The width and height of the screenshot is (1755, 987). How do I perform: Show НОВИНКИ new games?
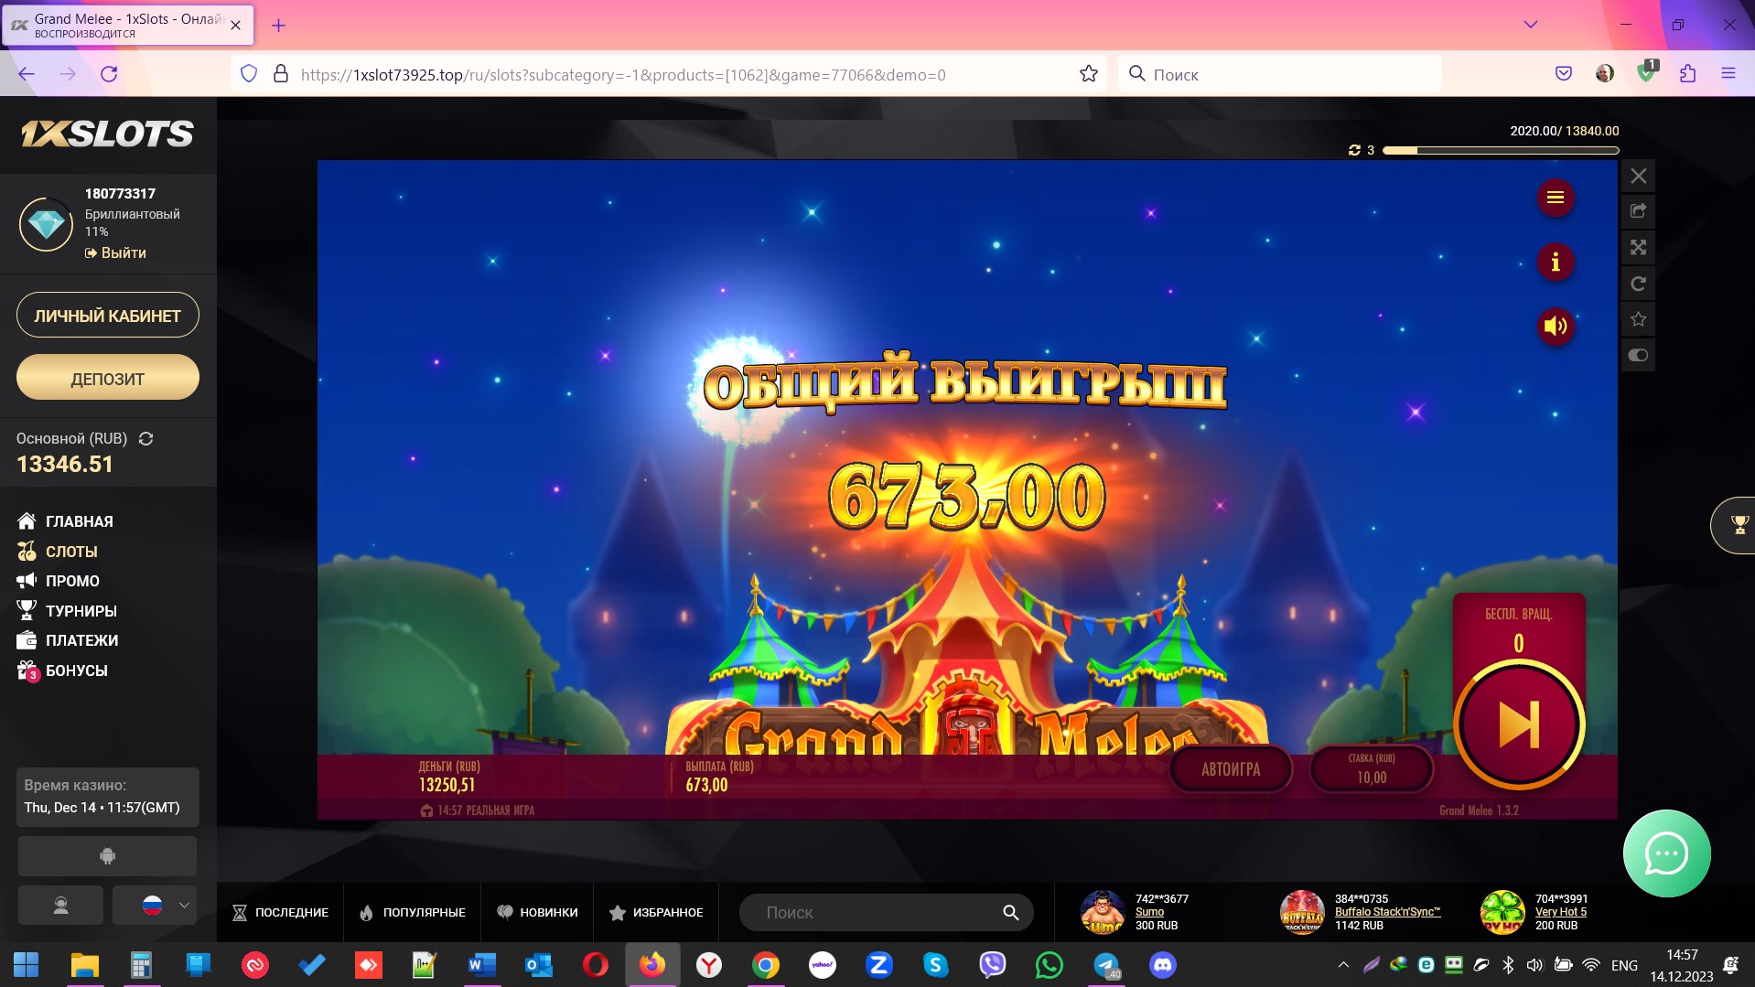tap(537, 912)
